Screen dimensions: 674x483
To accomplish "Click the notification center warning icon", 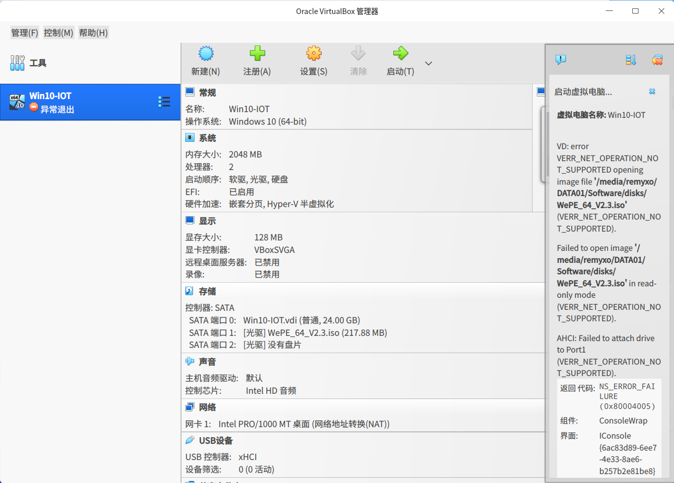I will [x=561, y=60].
